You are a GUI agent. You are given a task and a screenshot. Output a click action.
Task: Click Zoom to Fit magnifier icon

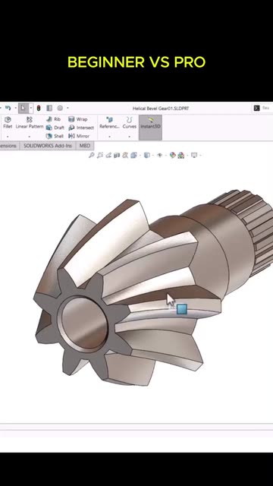91,155
